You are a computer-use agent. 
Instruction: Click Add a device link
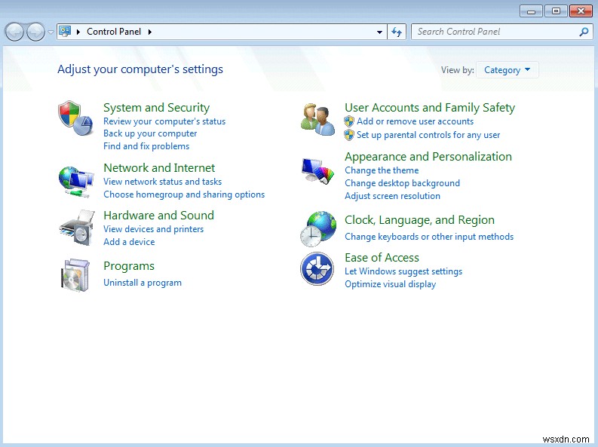point(129,242)
